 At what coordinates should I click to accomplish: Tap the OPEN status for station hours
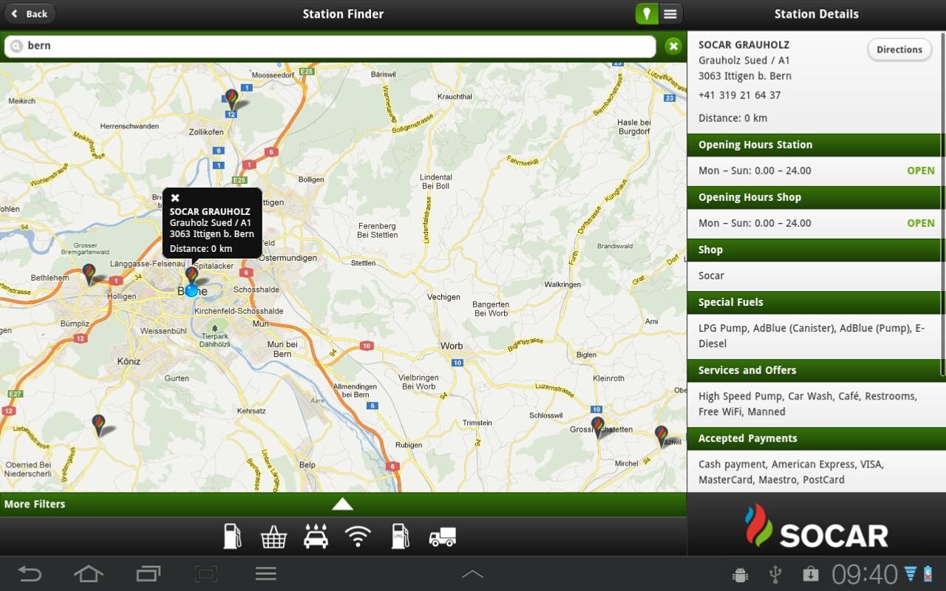point(921,171)
